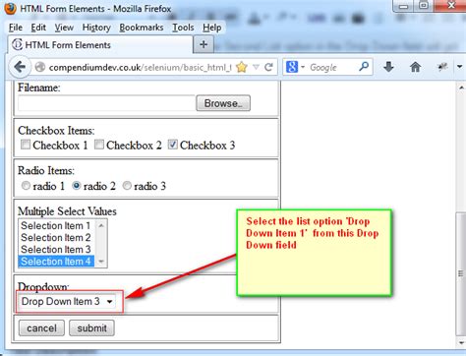
Task: Maximize the Firefox window
Action: [x=424, y=6]
